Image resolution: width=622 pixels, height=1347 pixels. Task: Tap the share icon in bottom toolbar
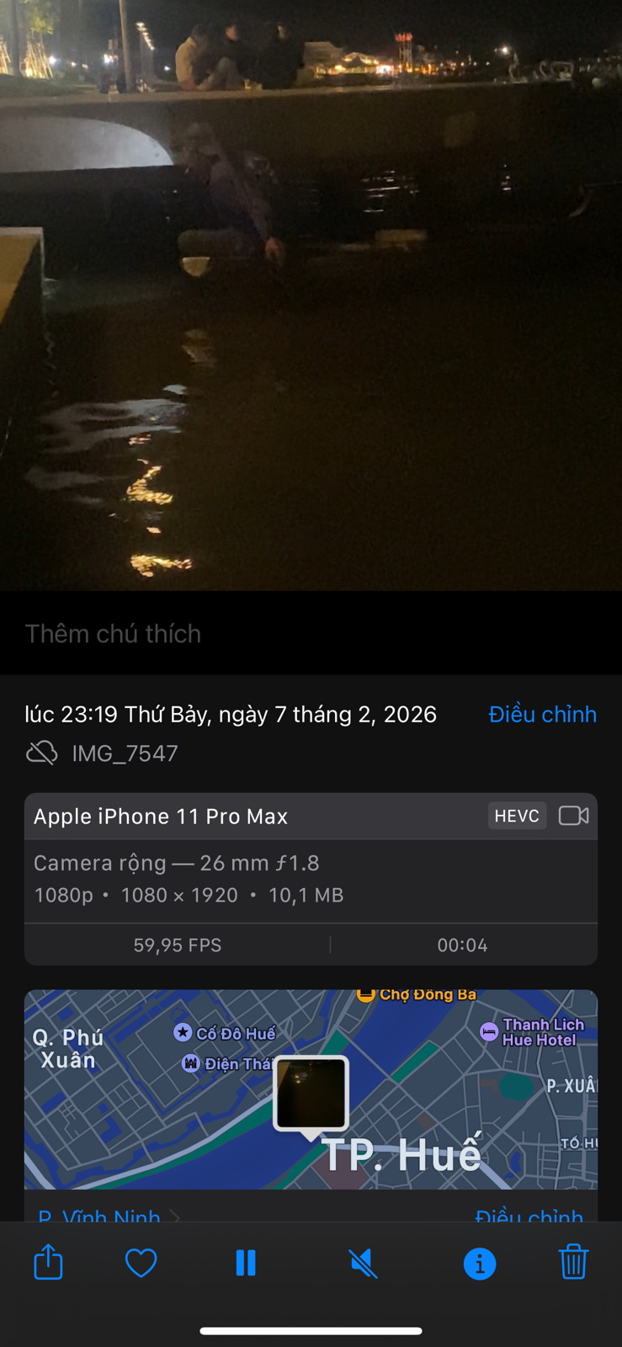pyautogui.click(x=48, y=1262)
